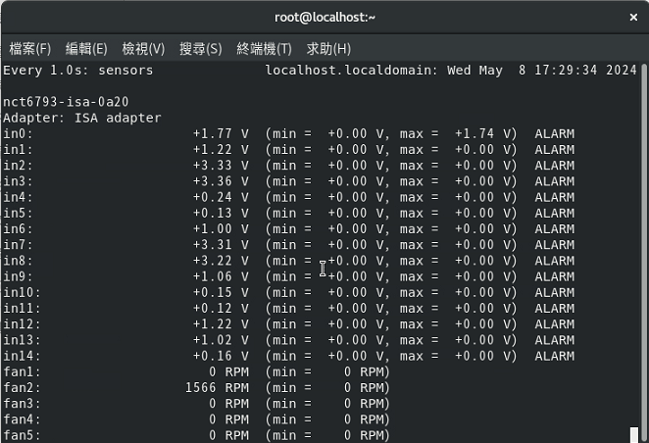Click the fan3 label
649x443 pixels.
pyautogui.click(x=22, y=403)
